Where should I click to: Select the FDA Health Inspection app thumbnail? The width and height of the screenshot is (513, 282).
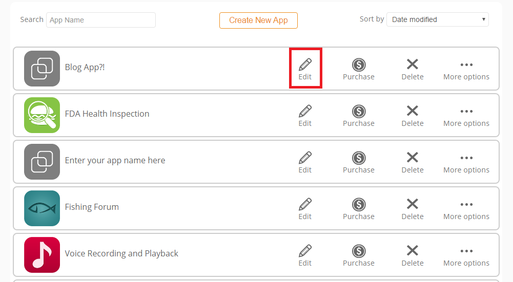pos(42,115)
